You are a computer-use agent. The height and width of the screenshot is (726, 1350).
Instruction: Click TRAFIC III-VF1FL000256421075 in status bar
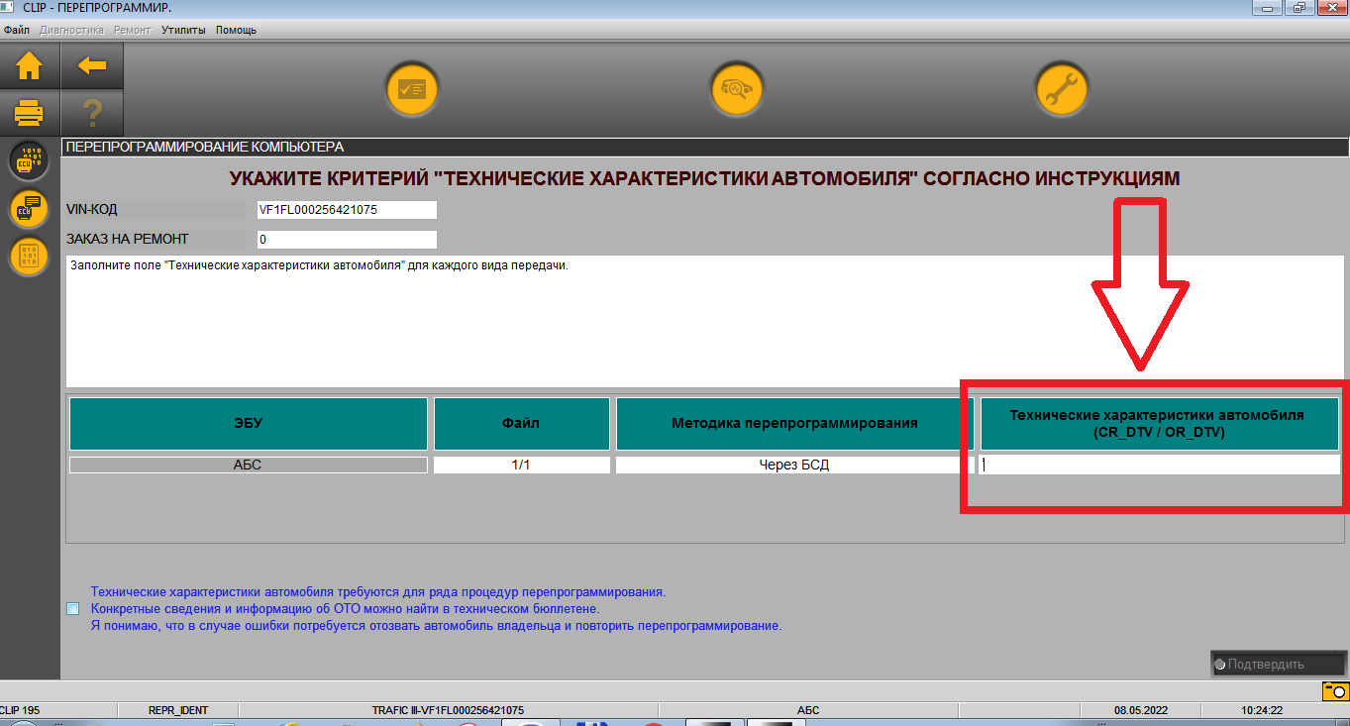[447, 710]
